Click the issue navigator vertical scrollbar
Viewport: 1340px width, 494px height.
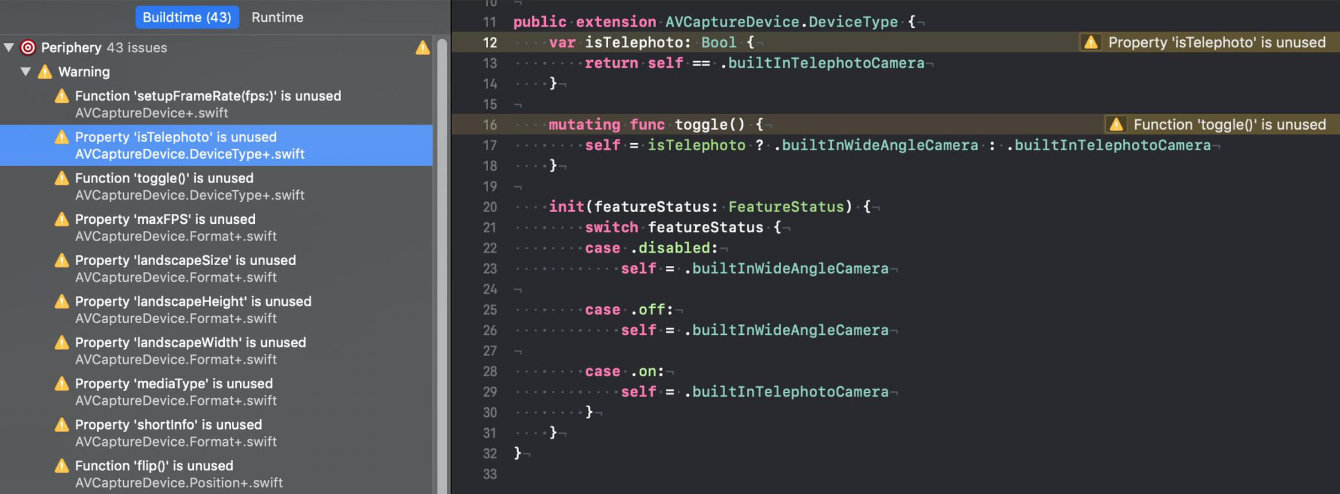coord(442,260)
